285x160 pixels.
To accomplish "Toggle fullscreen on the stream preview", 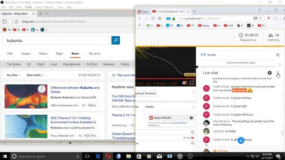I will pyautogui.click(x=191, y=83).
